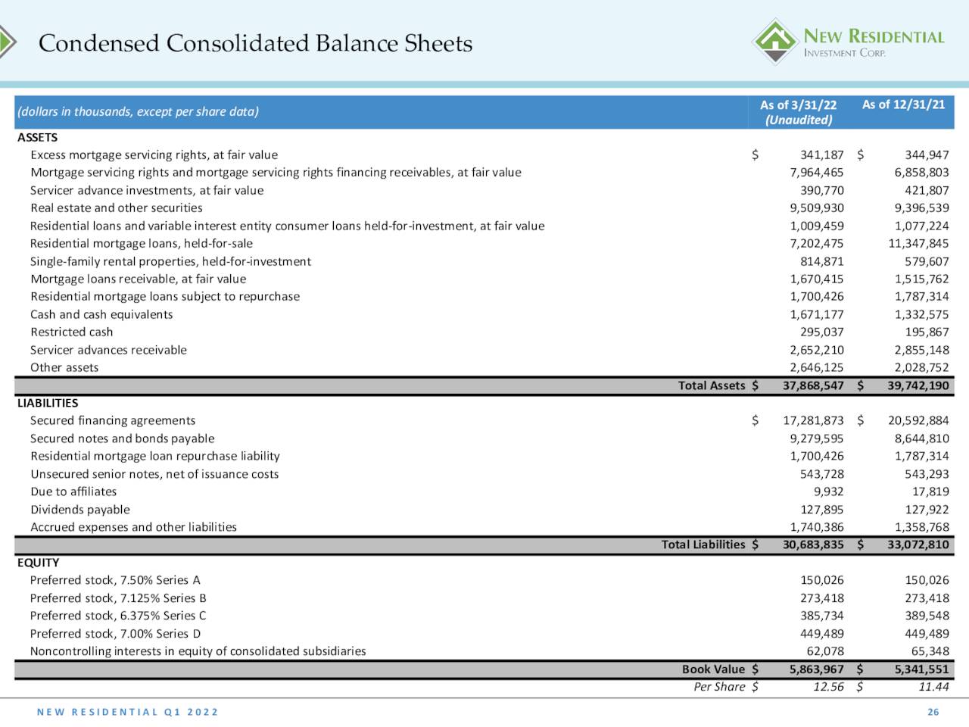Select value 1,515,762
The image size is (969, 727).
pyautogui.click(x=921, y=279)
